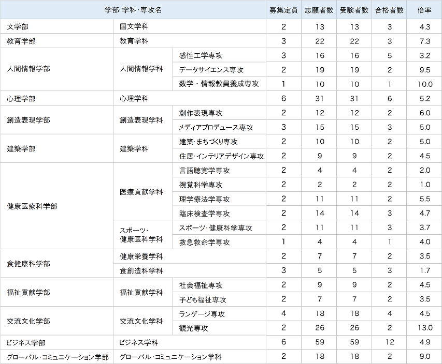Viewport: 442px width, 364px height.
Task: Click the 募集定員 column header
Action: coord(283,9)
